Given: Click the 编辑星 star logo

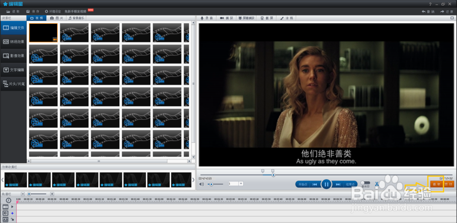Looking at the screenshot, I should 13,4.
